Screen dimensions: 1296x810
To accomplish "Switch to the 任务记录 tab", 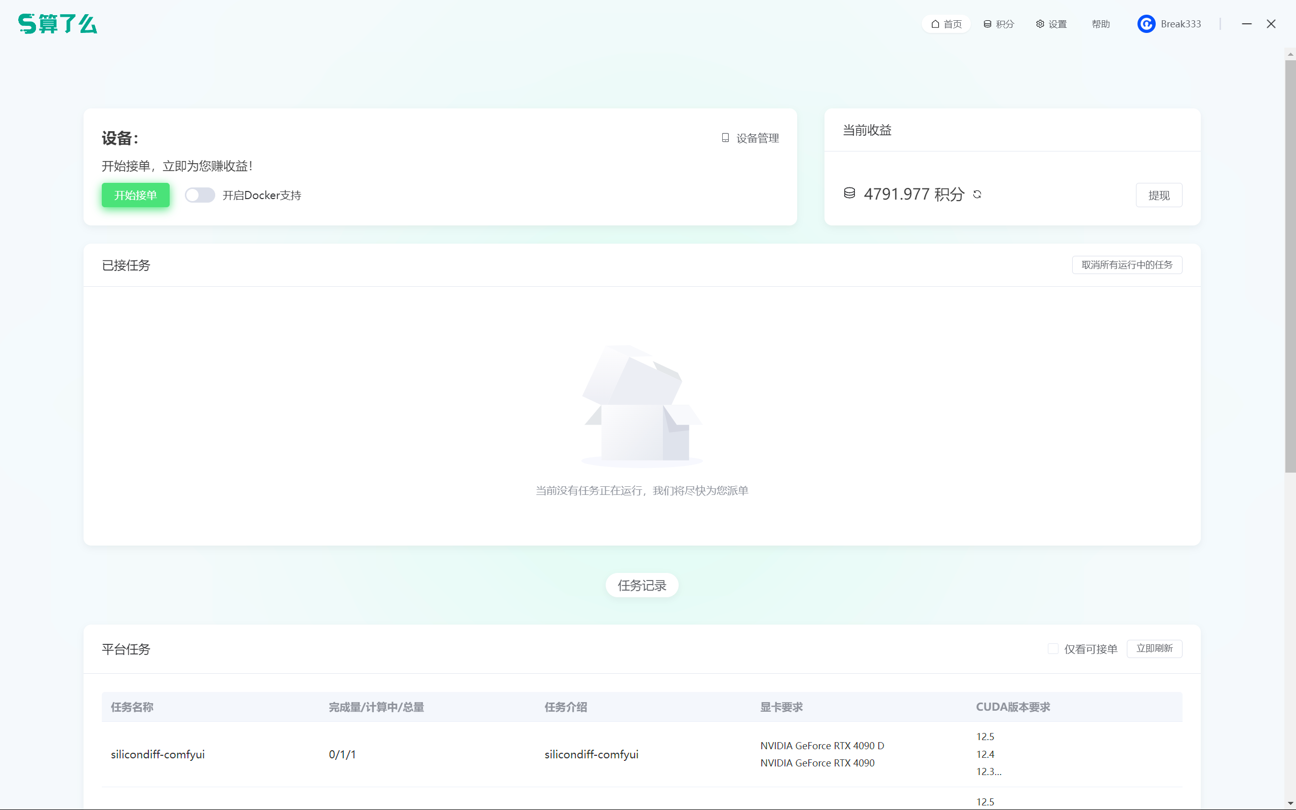I will pos(642,585).
